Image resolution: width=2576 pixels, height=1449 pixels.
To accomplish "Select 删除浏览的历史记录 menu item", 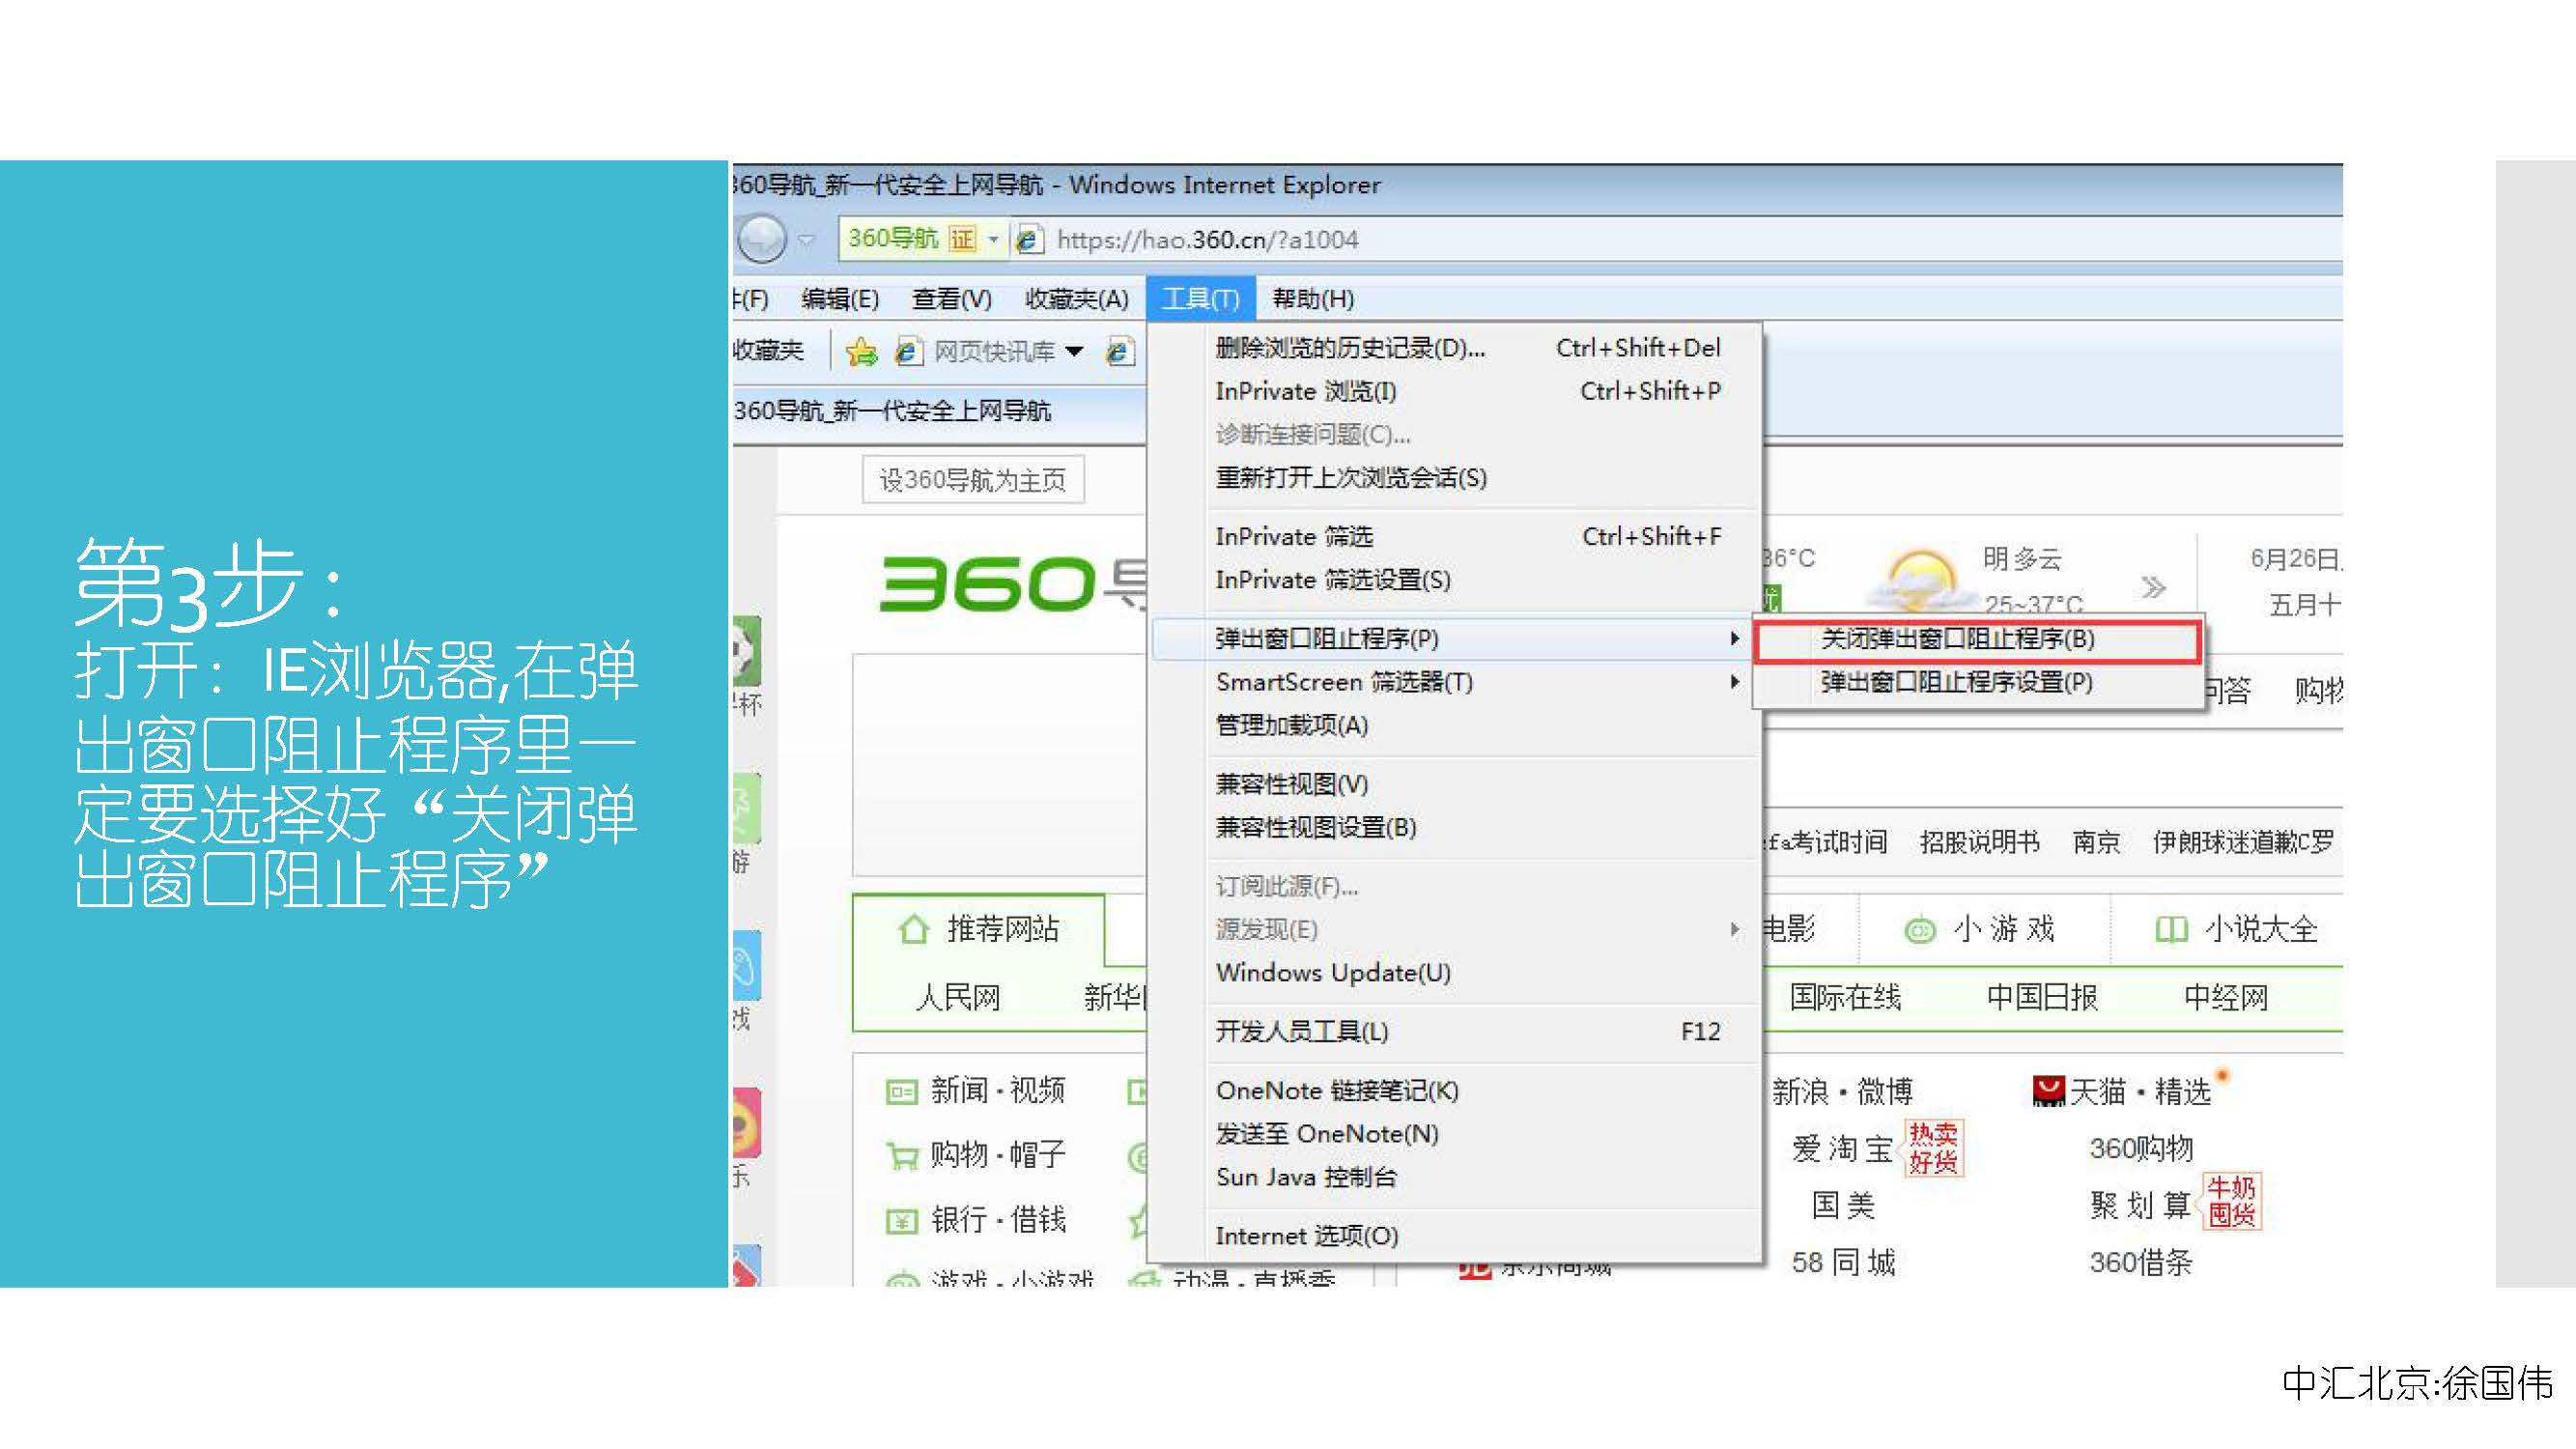I will point(1349,348).
